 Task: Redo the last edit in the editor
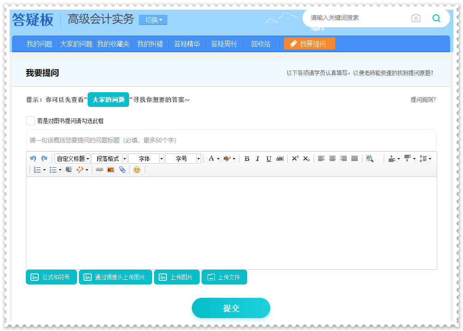tap(44, 159)
